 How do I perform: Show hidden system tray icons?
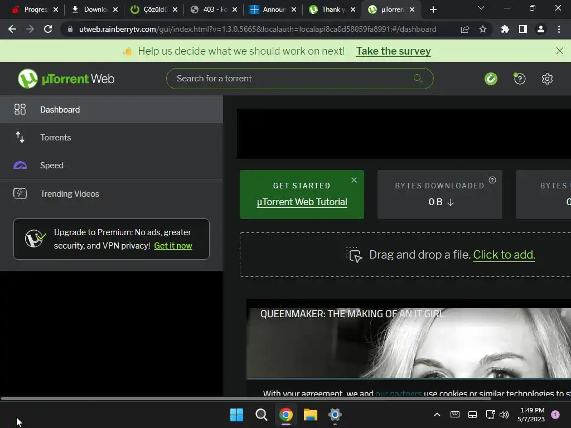coord(437,415)
